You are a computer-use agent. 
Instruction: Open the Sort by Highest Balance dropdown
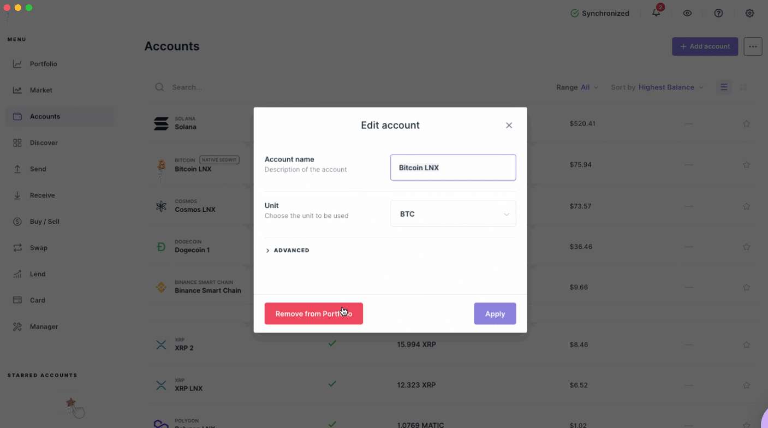[670, 87]
